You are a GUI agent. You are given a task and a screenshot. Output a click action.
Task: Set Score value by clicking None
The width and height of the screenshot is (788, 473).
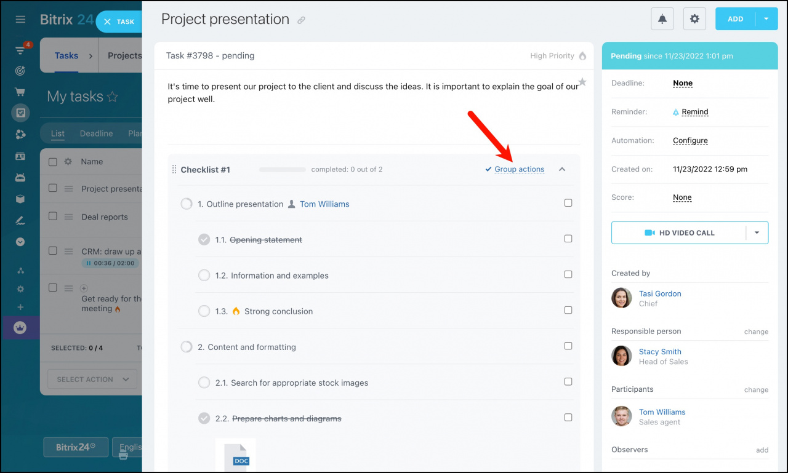683,197
